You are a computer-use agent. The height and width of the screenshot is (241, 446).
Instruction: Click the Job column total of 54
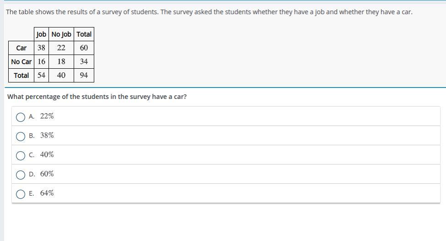[x=41, y=75]
